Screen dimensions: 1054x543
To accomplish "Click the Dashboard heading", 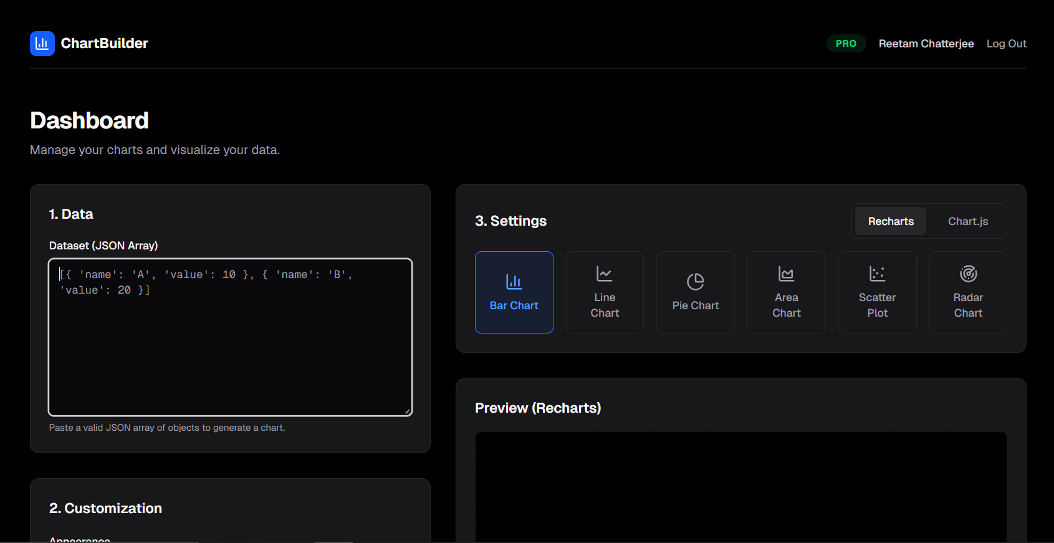I will coord(90,121).
